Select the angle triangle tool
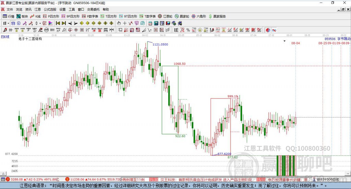The width and height of the screenshot is (351, 189). tap(64, 30)
